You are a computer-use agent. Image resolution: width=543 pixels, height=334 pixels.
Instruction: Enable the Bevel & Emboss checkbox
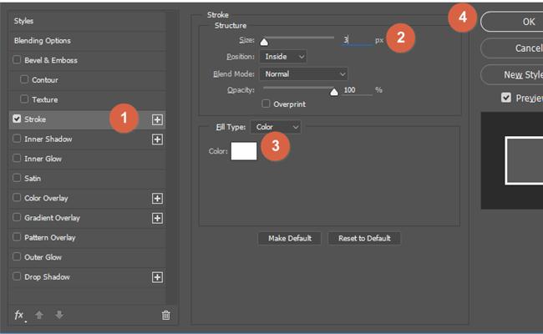(18, 60)
